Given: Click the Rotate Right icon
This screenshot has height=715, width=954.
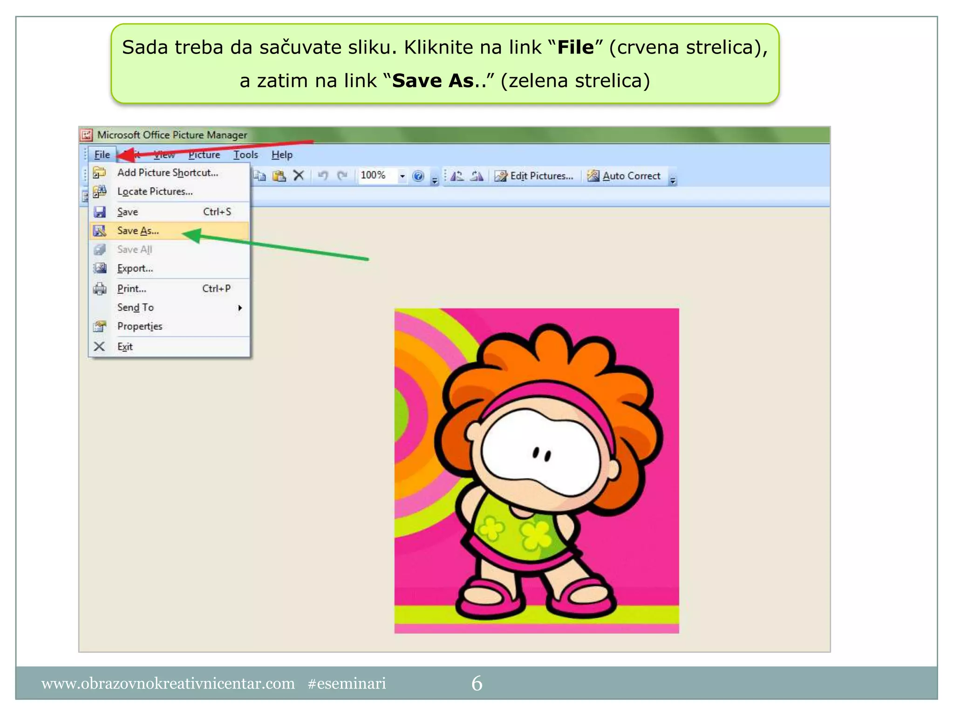Looking at the screenshot, I should tap(477, 176).
